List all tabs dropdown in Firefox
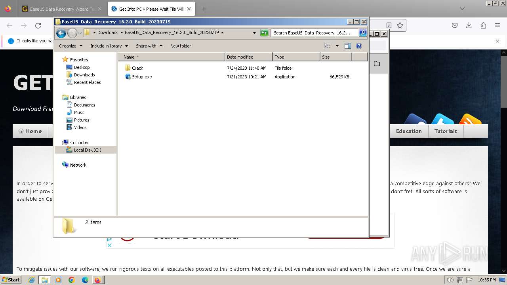Image resolution: width=507 pixels, height=285 pixels. click(x=462, y=9)
